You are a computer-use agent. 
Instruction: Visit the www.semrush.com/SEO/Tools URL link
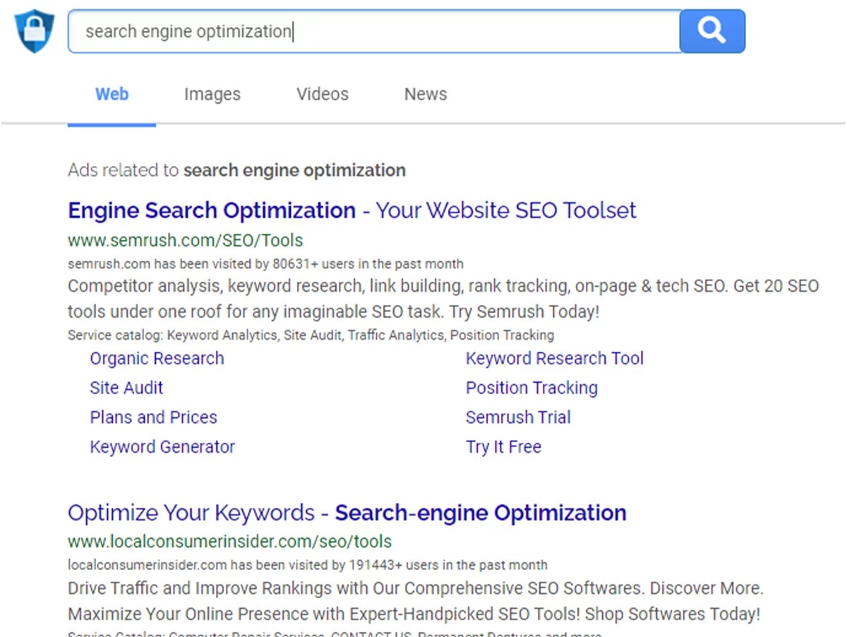coord(185,240)
